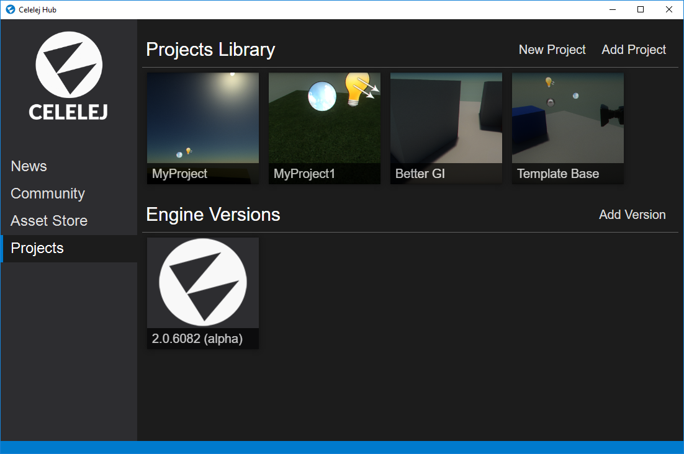Select the engine version tile with the Celelej logo

(202, 282)
